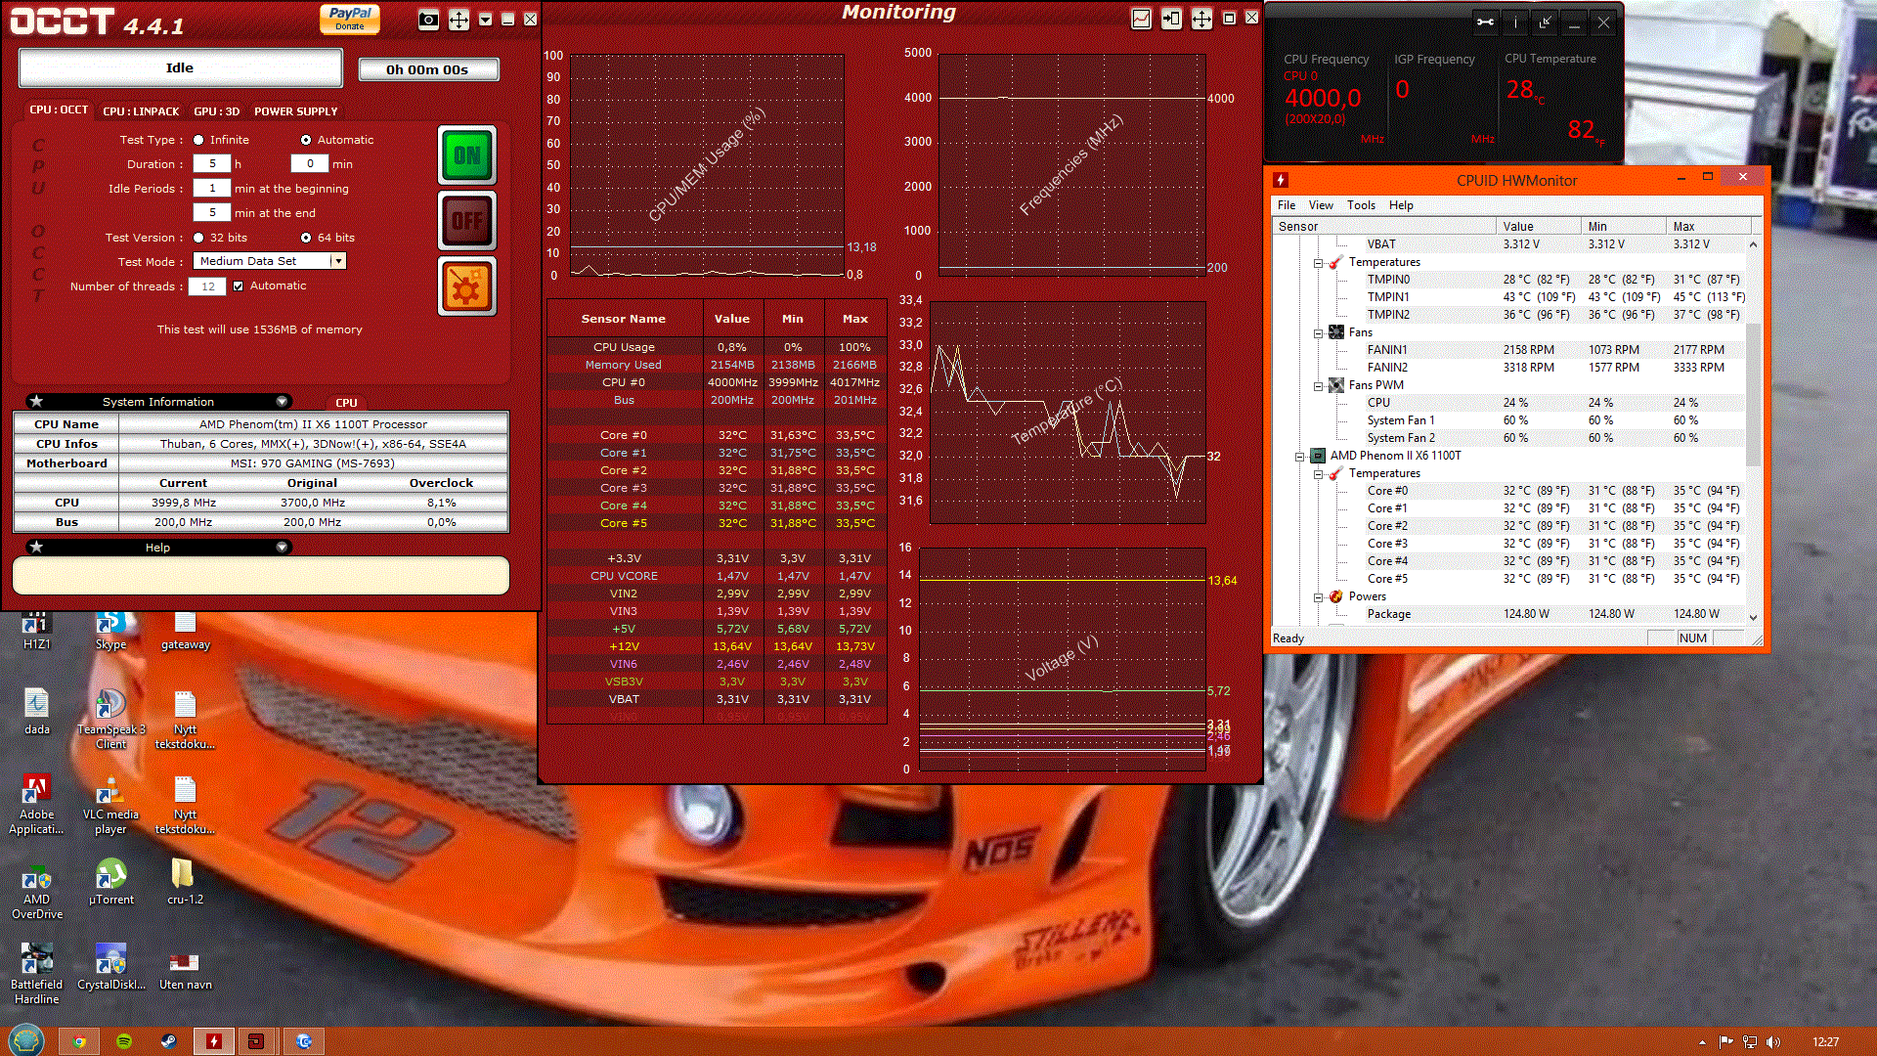Open the CrystalDisk desktop shortcut

pyautogui.click(x=110, y=967)
